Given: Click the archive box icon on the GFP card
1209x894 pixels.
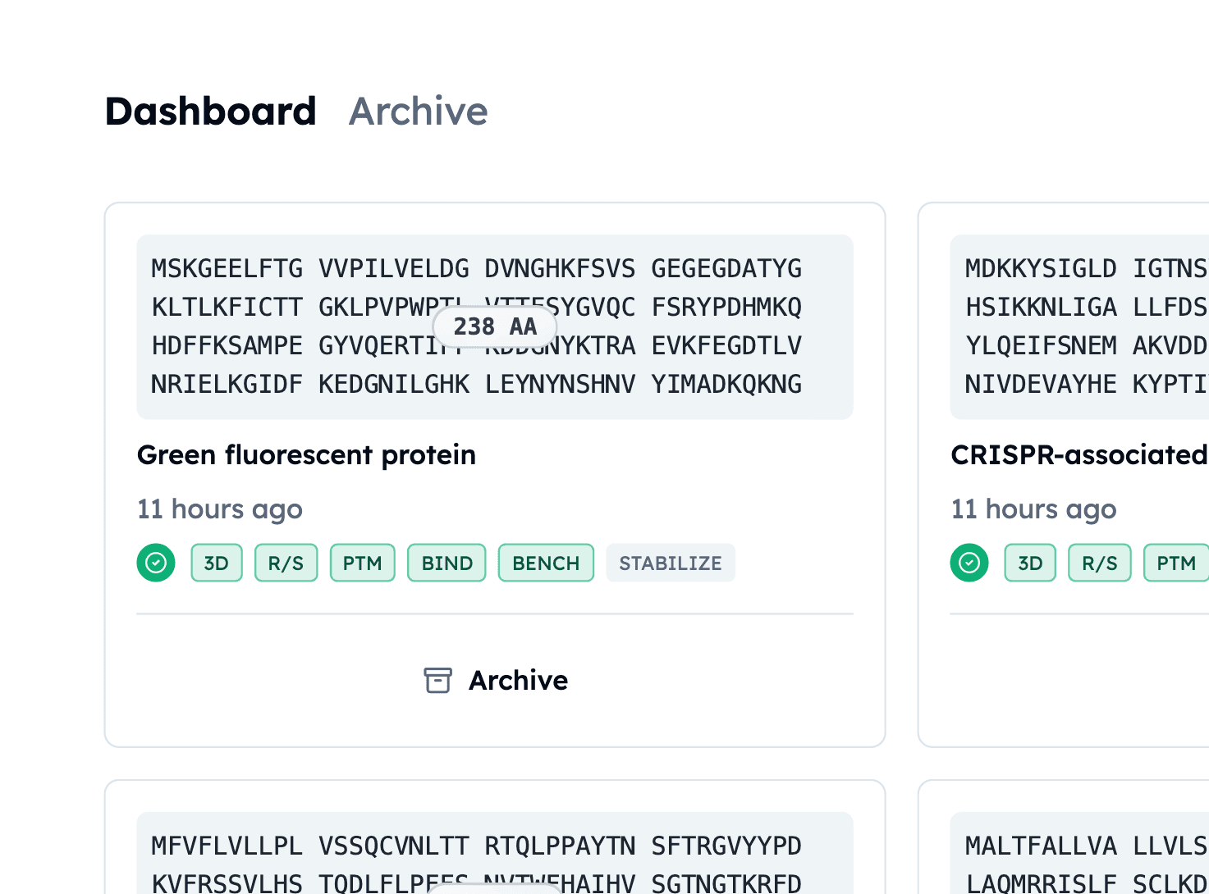Looking at the screenshot, I should pos(438,680).
